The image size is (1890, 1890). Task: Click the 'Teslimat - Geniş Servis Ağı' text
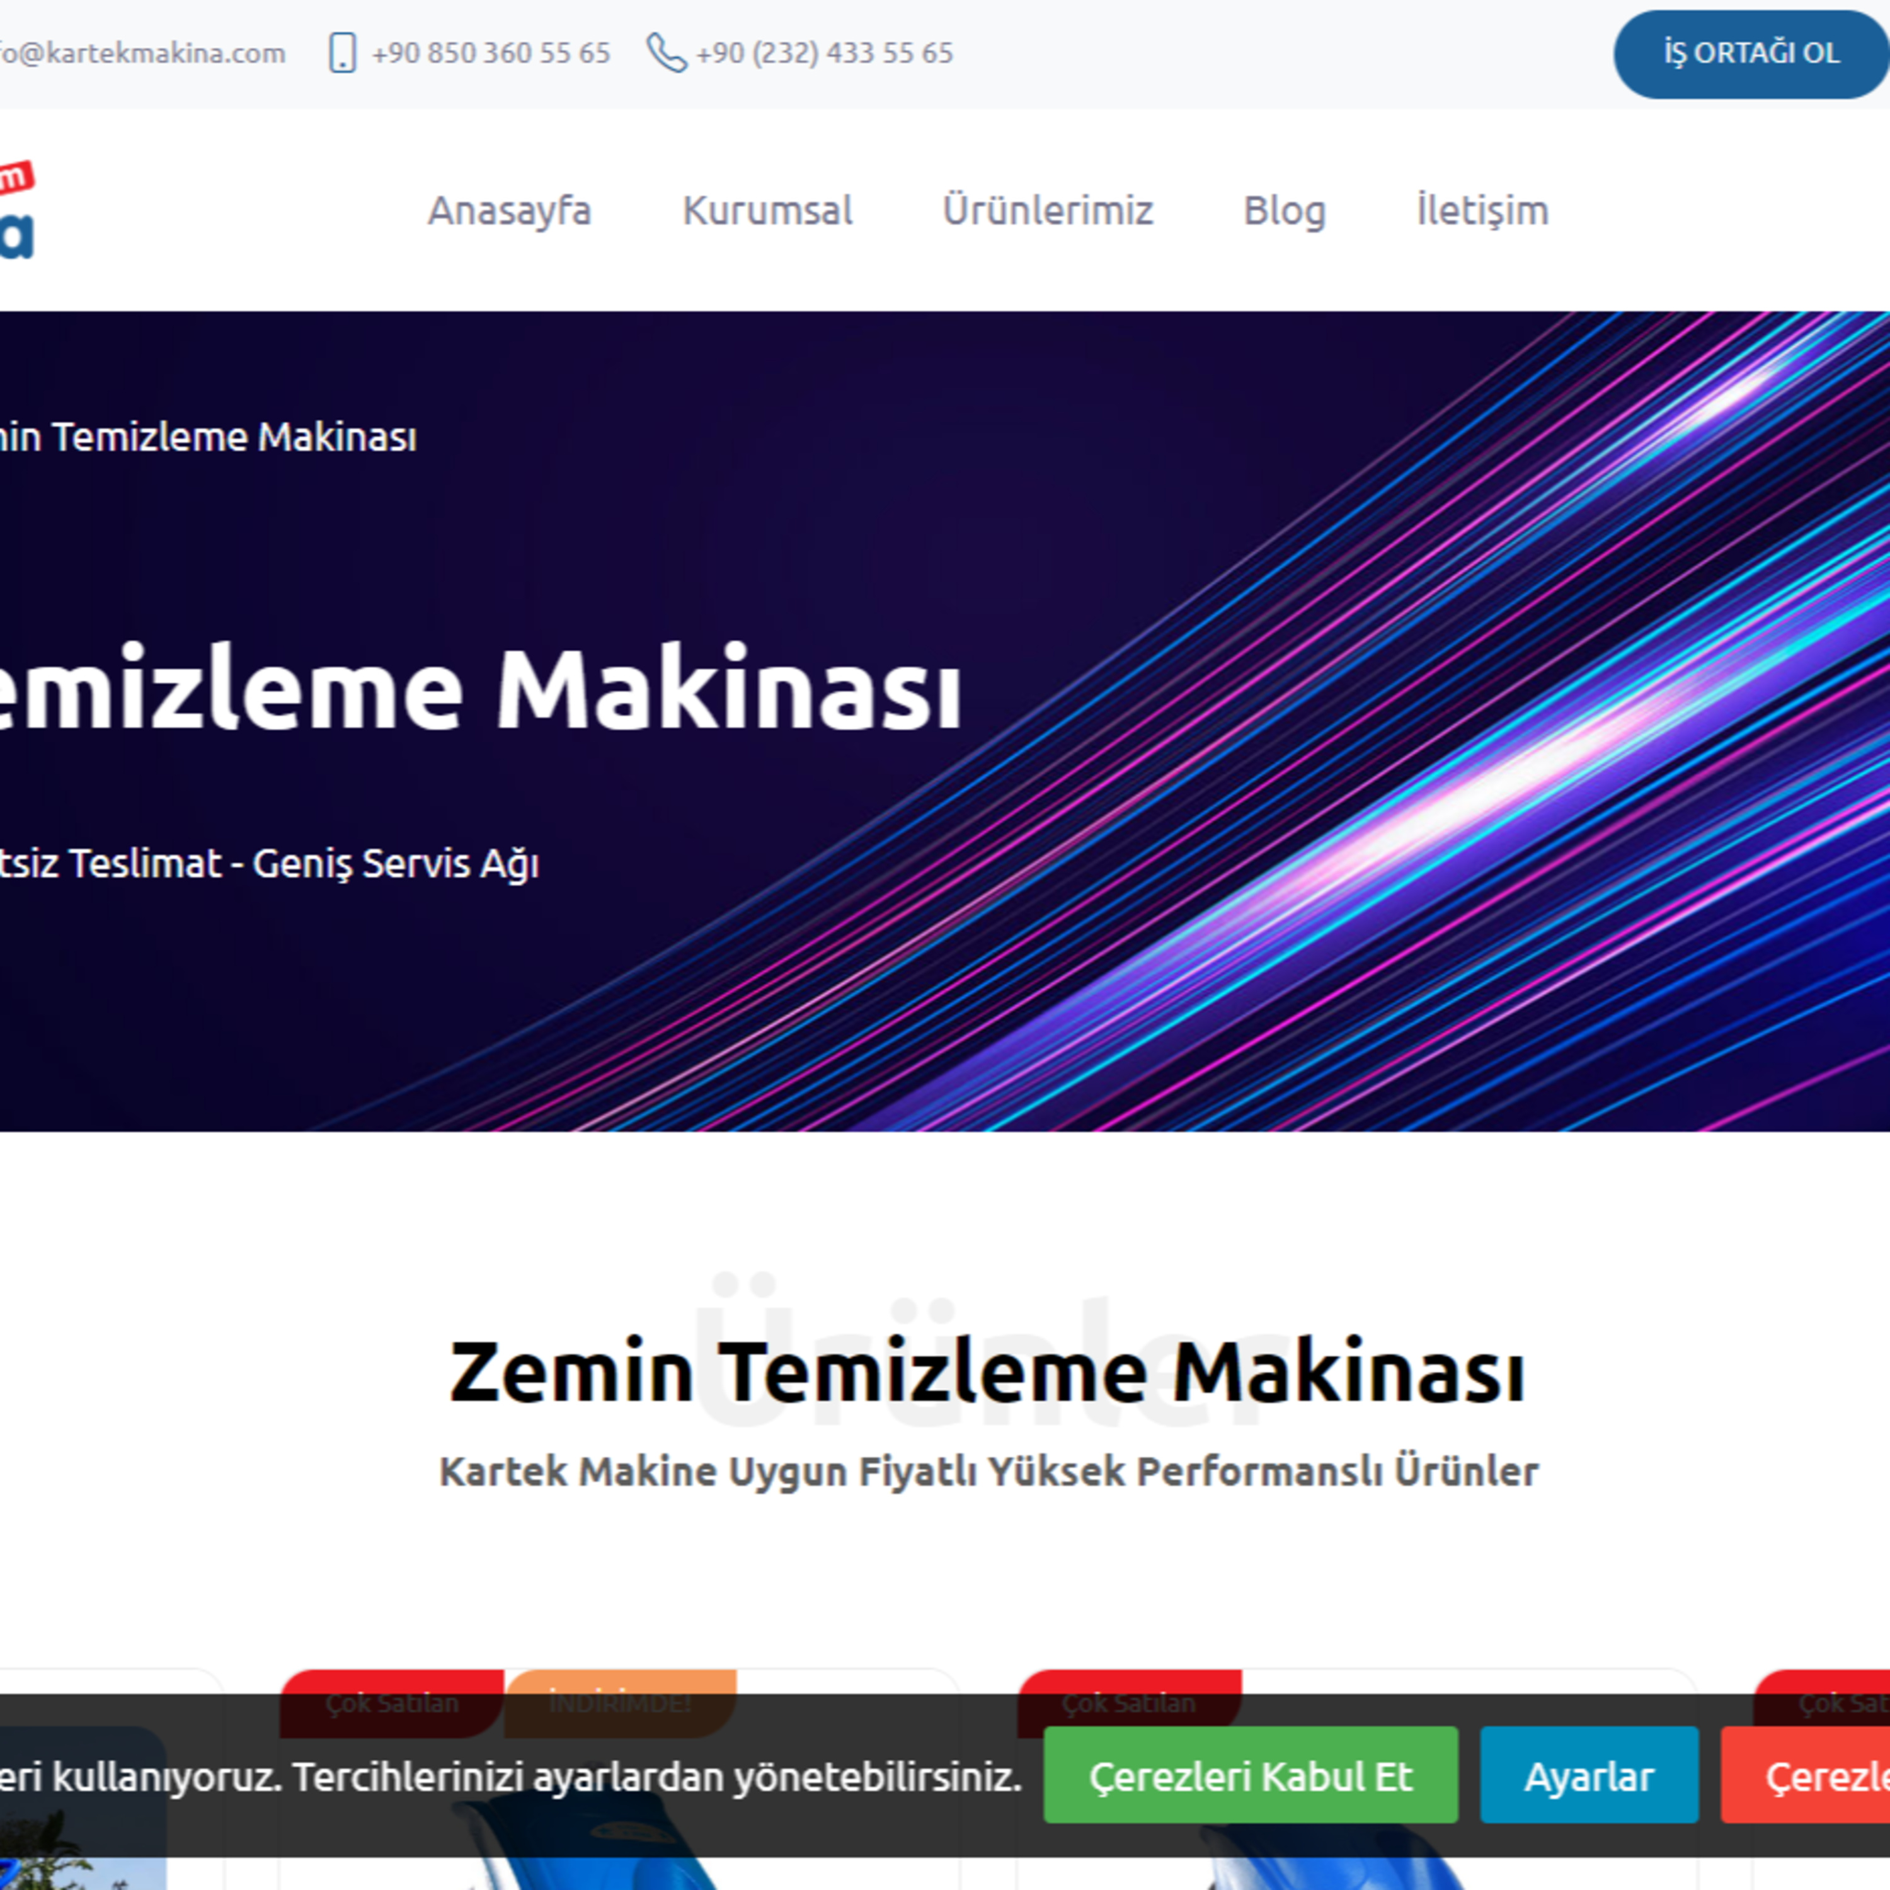tap(304, 864)
